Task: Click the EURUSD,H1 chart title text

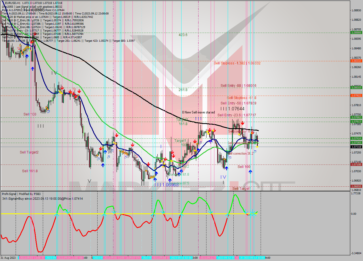Action: pyautogui.click(x=13, y=3)
